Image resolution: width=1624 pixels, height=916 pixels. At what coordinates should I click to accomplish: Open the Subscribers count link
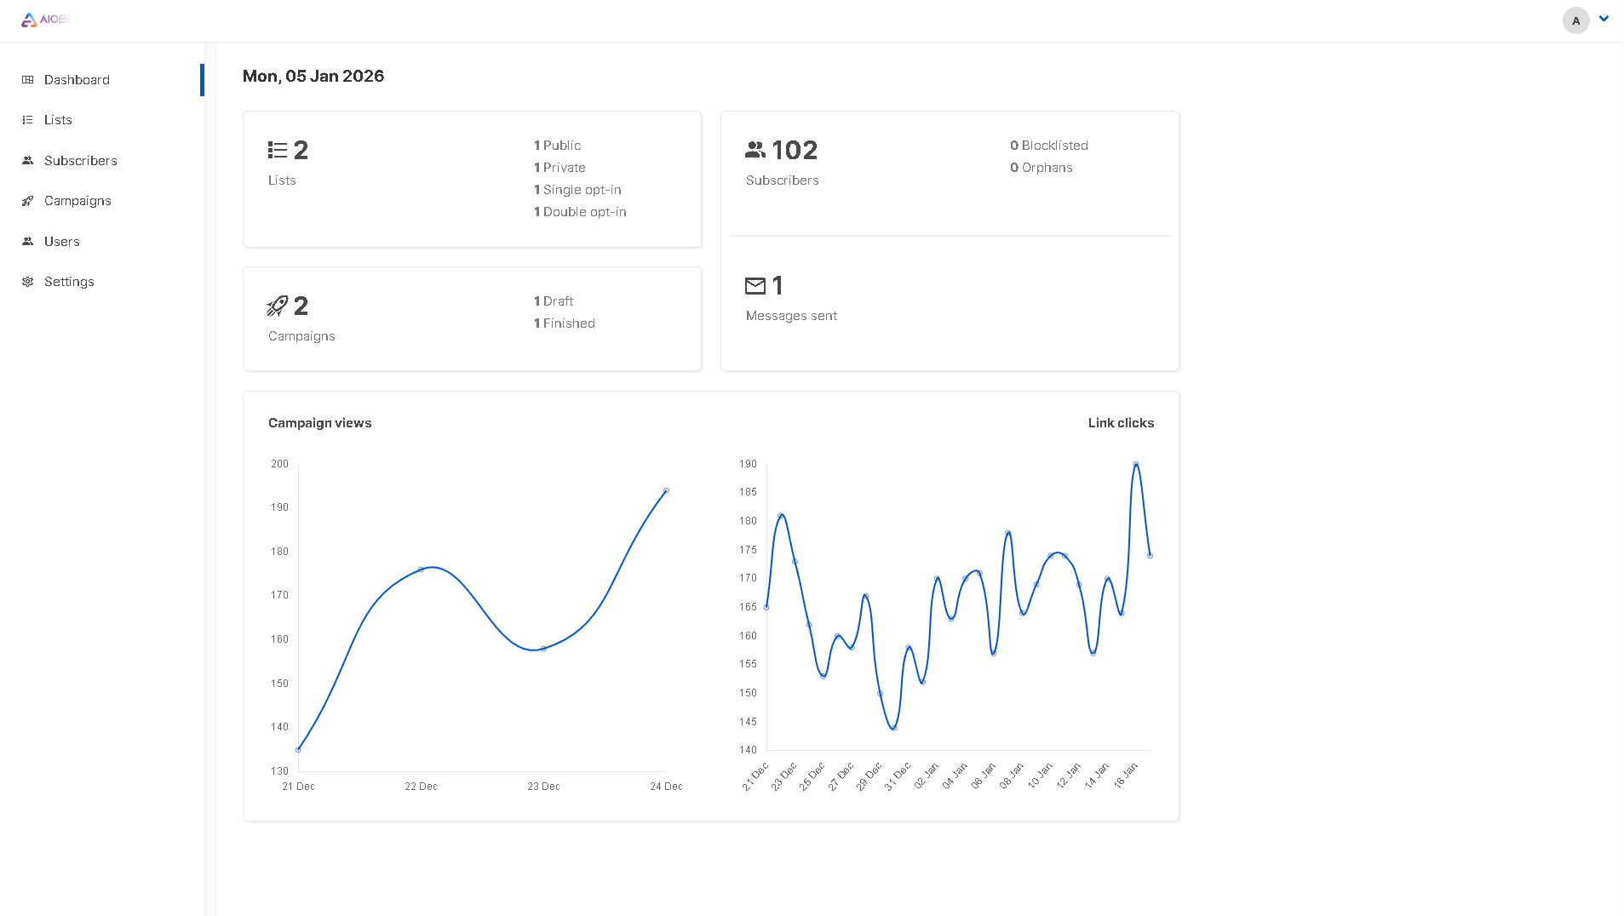pyautogui.click(x=794, y=151)
